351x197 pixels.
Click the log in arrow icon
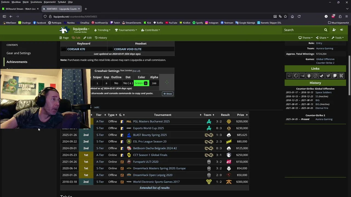pyautogui.click(x=341, y=30)
